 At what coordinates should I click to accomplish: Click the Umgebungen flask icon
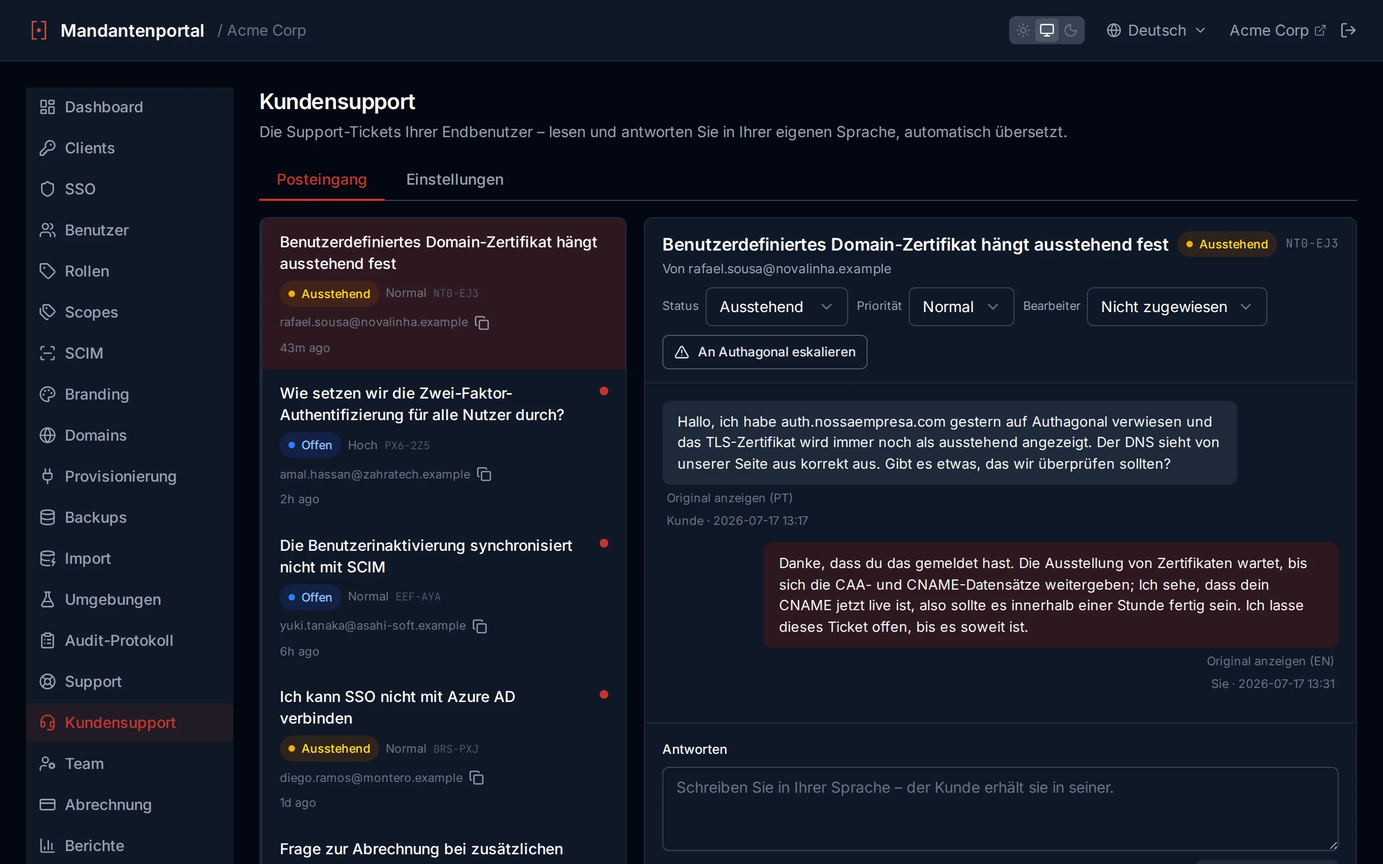[x=48, y=599]
